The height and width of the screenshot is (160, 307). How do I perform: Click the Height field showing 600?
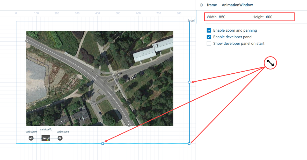[x=269, y=17]
